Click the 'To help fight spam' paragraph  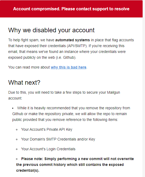pos(71,49)
